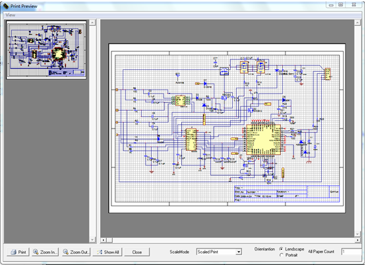
Task: Select the Landscape orientation radio button
Action: [282, 249]
